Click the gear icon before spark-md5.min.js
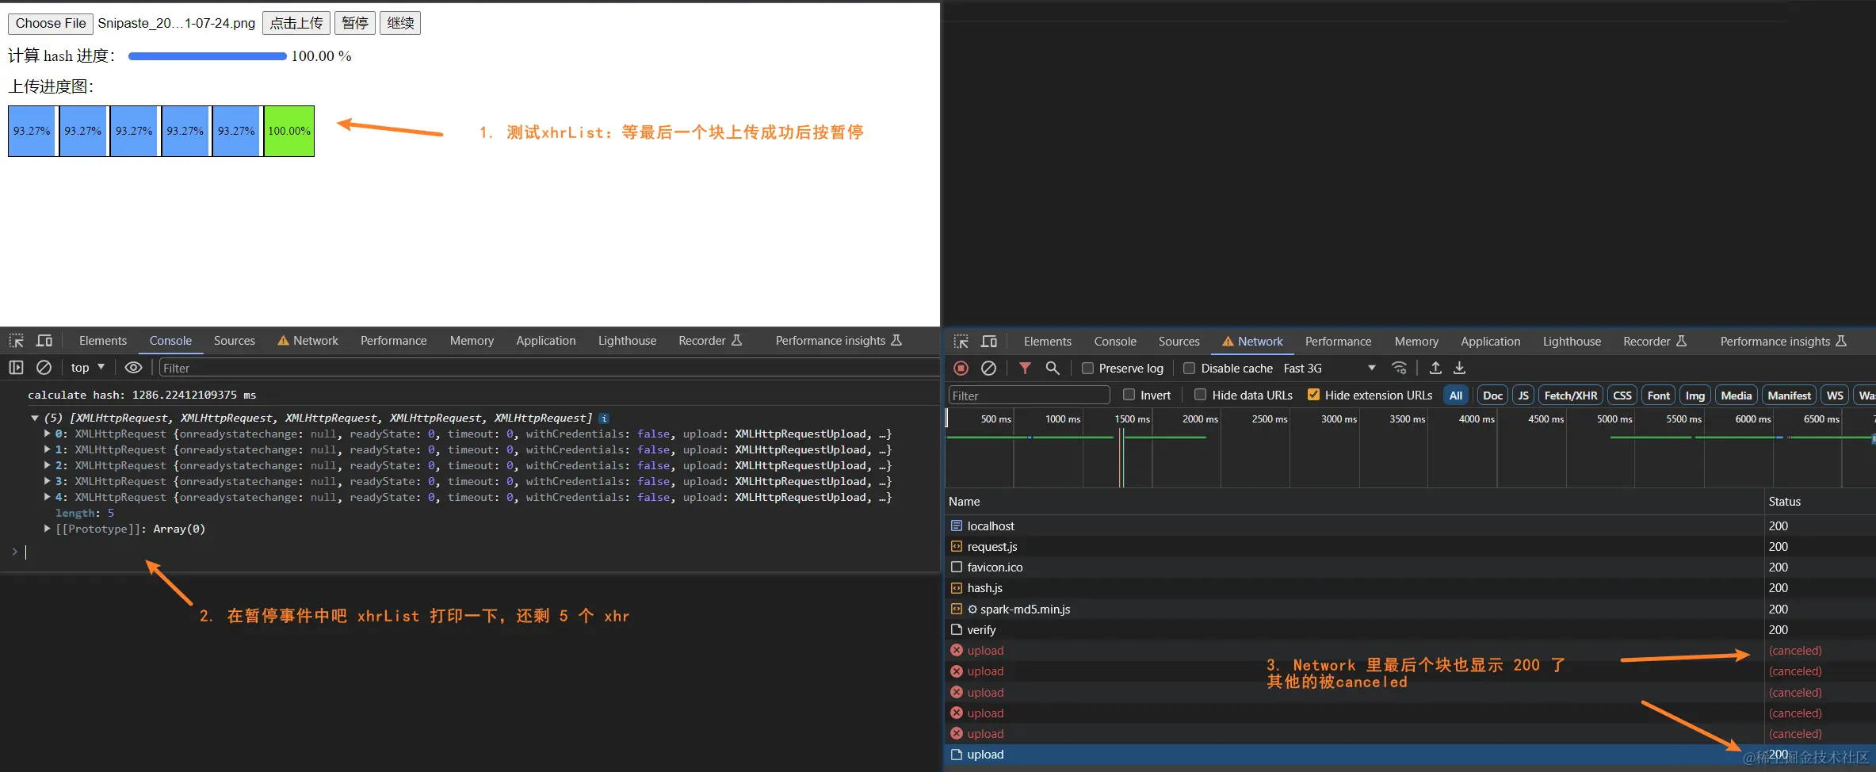 972,610
